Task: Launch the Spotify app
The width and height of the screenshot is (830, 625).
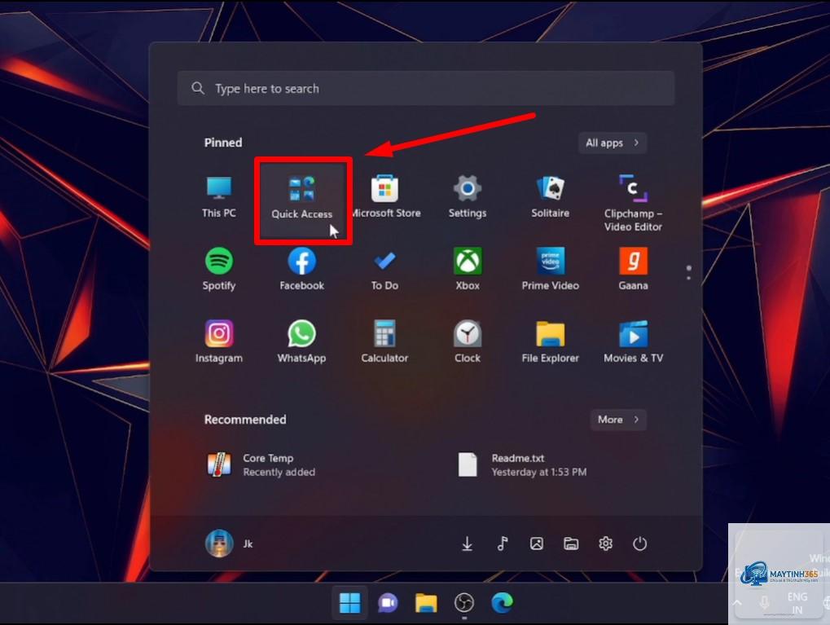Action: (x=218, y=270)
